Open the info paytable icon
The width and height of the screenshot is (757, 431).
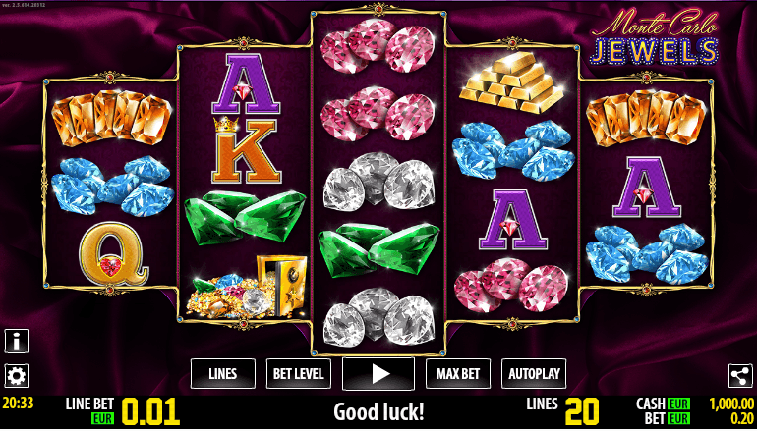(17, 342)
